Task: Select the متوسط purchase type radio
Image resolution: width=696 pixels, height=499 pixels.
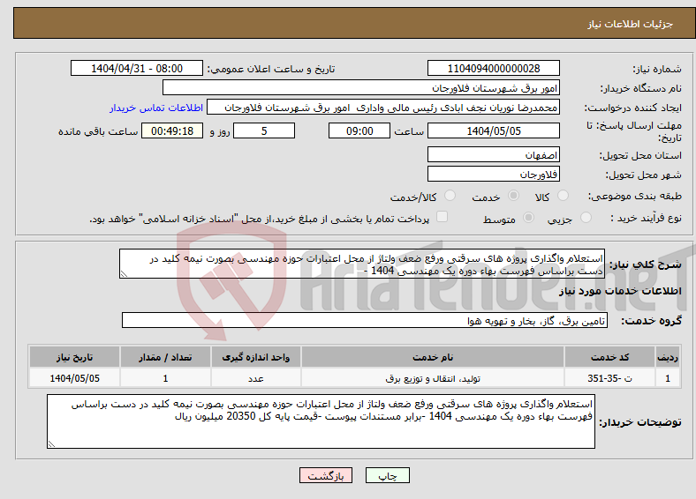Action: (528, 217)
